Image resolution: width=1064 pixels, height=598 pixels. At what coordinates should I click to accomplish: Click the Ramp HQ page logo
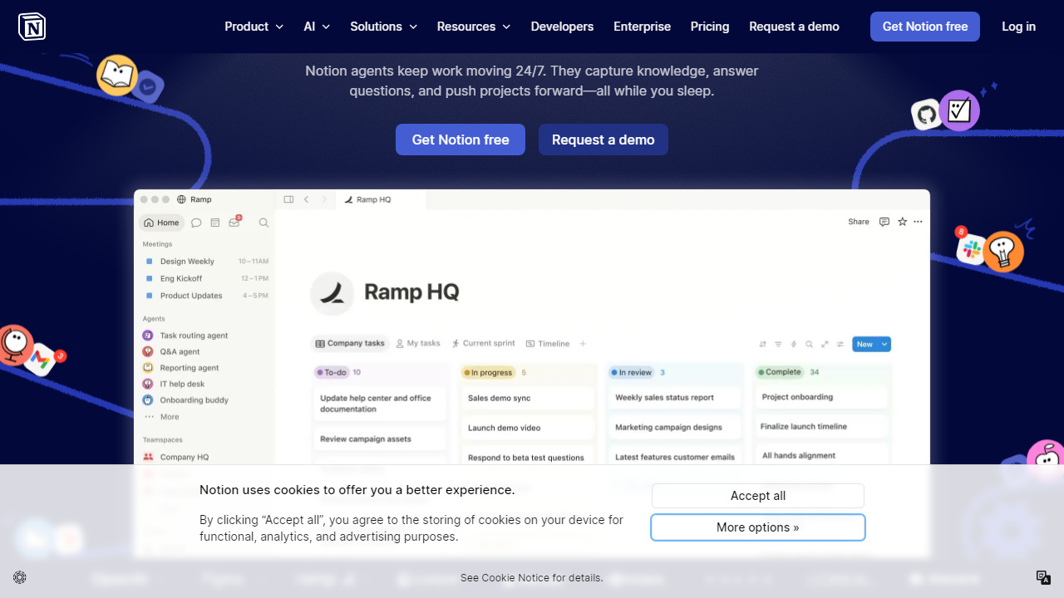pyautogui.click(x=332, y=293)
